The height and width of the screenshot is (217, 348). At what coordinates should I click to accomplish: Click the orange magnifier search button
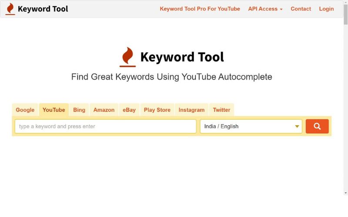pyautogui.click(x=317, y=126)
